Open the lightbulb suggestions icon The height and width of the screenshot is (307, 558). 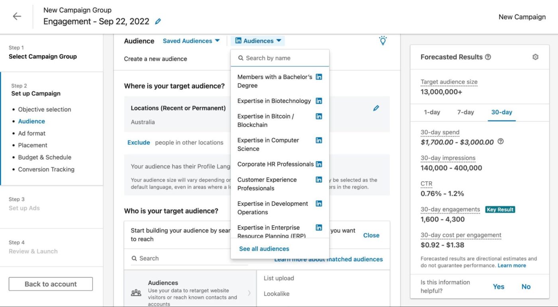tap(383, 40)
